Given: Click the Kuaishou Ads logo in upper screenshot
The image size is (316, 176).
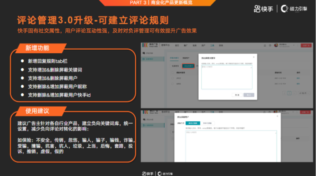Looking at the screenshot, I should click(x=150, y=45).
